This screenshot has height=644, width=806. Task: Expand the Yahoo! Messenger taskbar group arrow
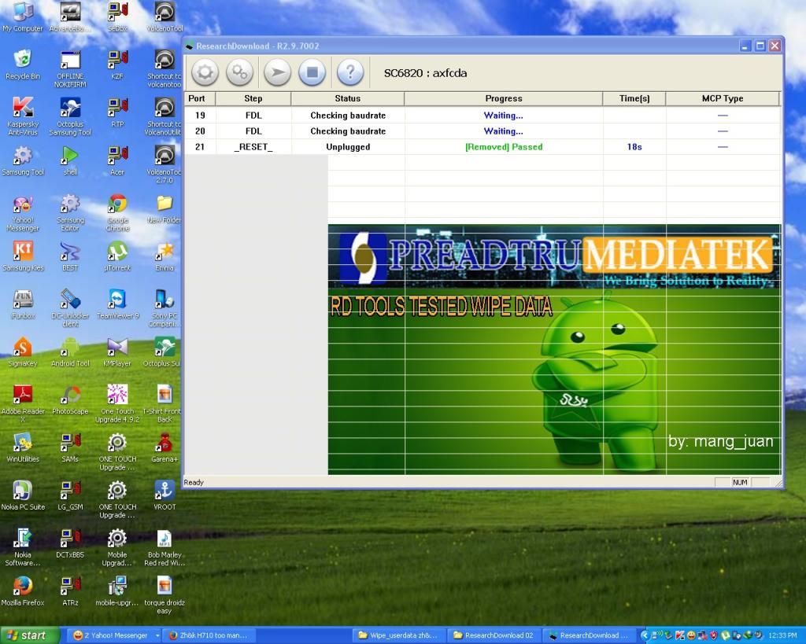point(157,635)
